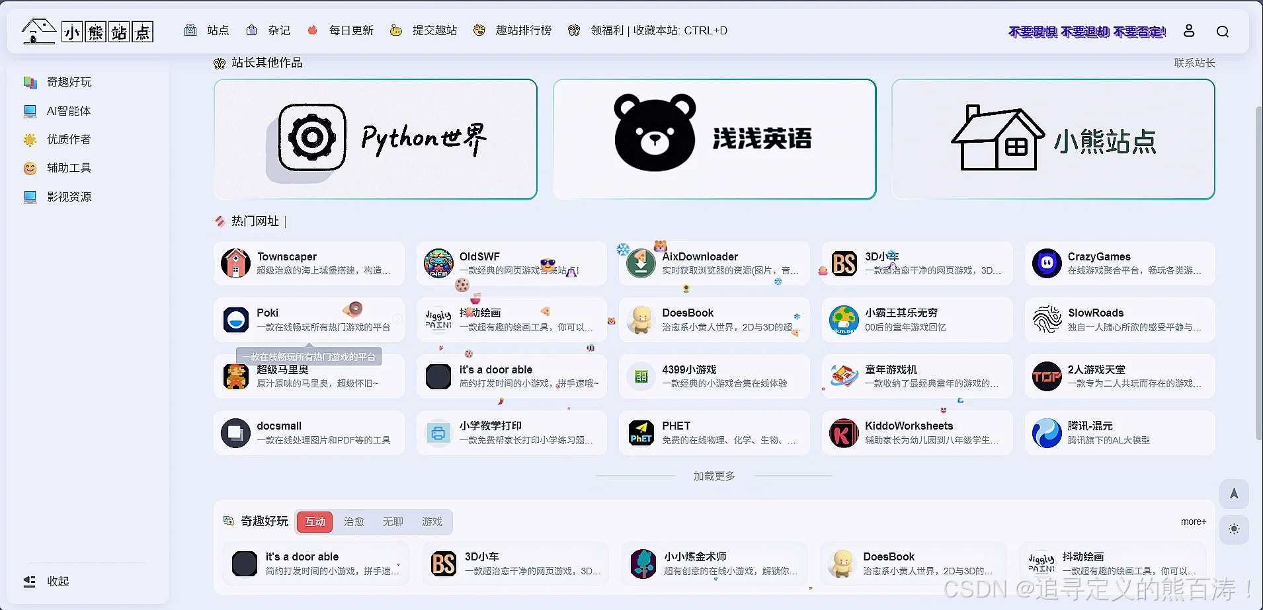Click the 超级马里奥 icon
The width and height of the screenshot is (1263, 610).
click(x=235, y=376)
